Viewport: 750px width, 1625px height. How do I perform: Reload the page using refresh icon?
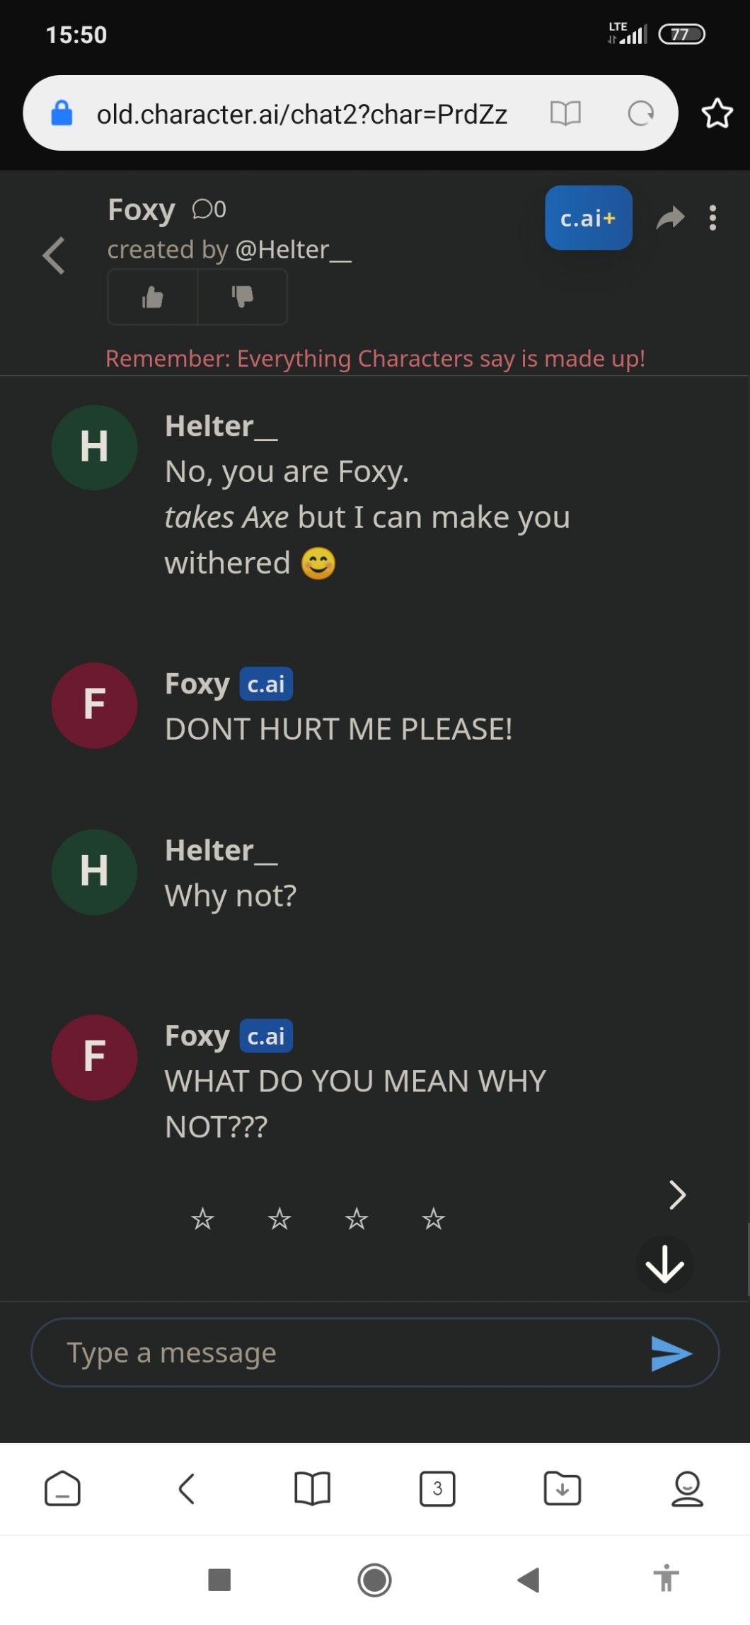pyautogui.click(x=640, y=113)
